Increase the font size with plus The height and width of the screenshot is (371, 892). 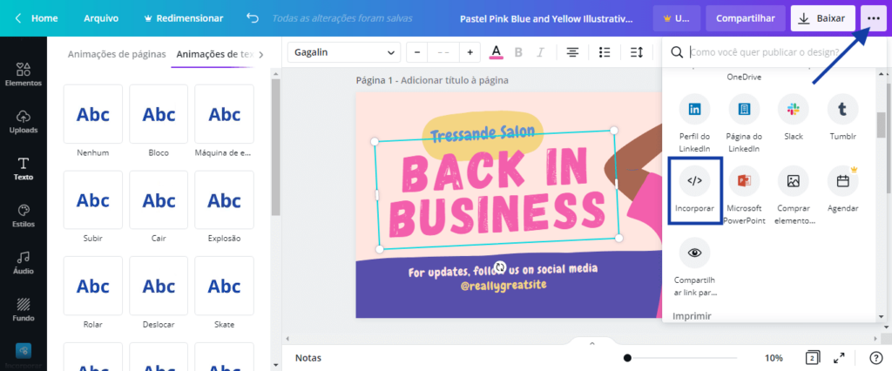tap(470, 52)
